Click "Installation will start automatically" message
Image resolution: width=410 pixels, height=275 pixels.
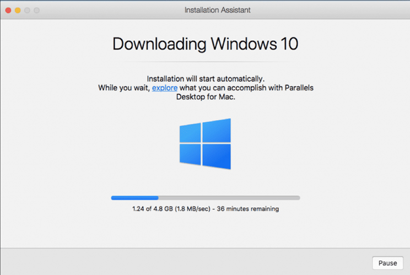pyautogui.click(x=205, y=79)
